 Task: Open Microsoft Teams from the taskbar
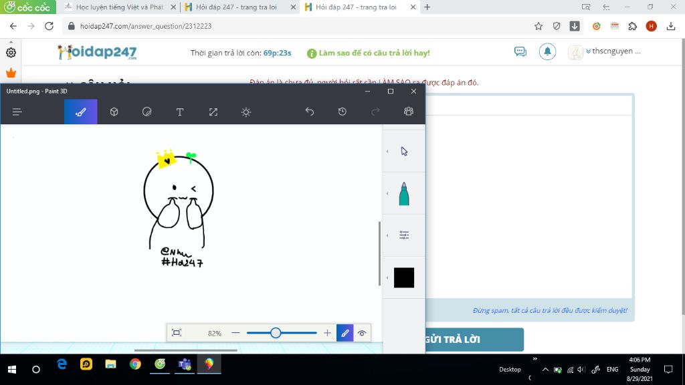coord(185,364)
